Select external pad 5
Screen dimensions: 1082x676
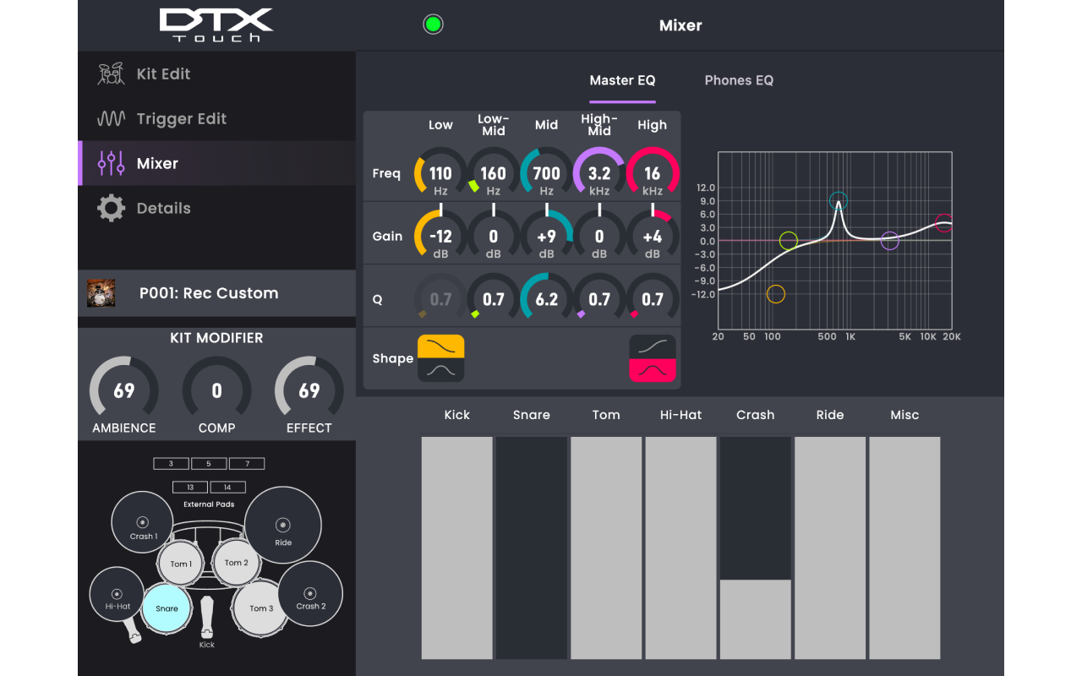coord(209,464)
